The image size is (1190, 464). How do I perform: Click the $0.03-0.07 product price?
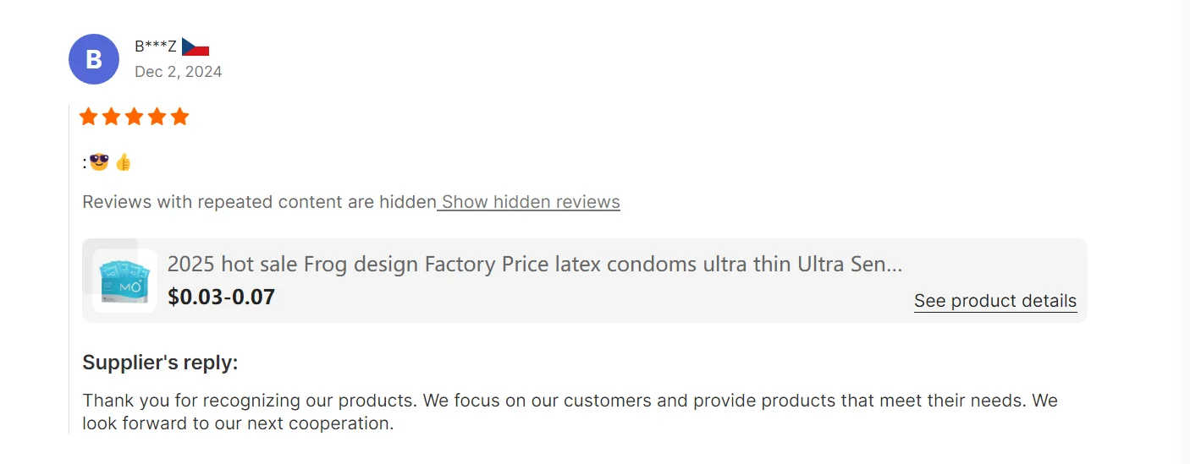point(221,297)
